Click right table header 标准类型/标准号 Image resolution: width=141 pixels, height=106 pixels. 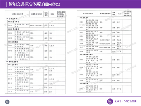coord(105,14)
